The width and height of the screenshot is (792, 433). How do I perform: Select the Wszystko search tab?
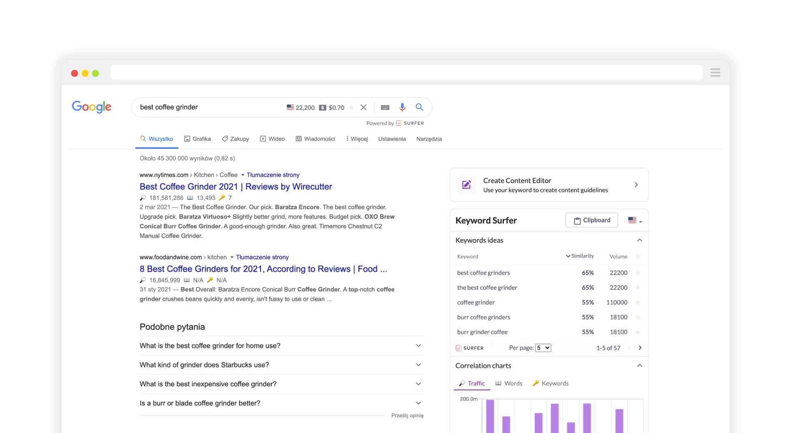coord(157,139)
